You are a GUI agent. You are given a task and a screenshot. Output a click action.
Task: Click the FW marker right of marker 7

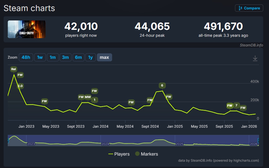(x=243, y=108)
